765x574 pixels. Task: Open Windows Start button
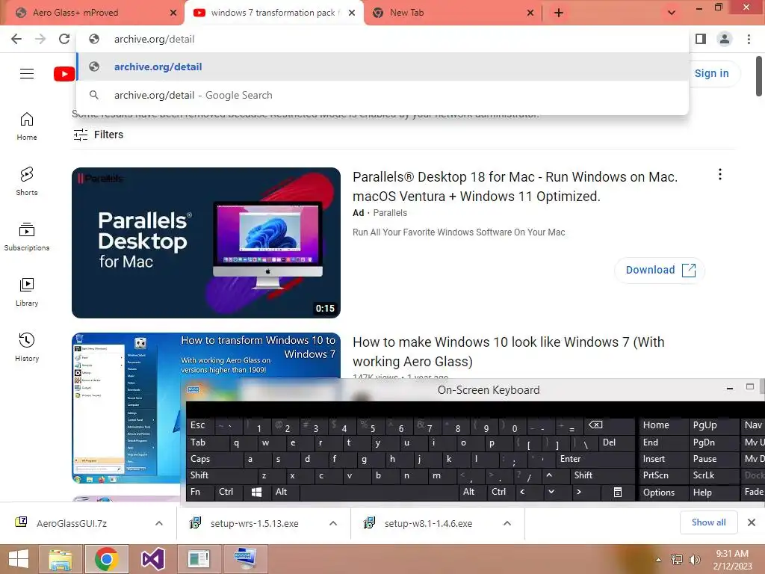pyautogui.click(x=19, y=559)
